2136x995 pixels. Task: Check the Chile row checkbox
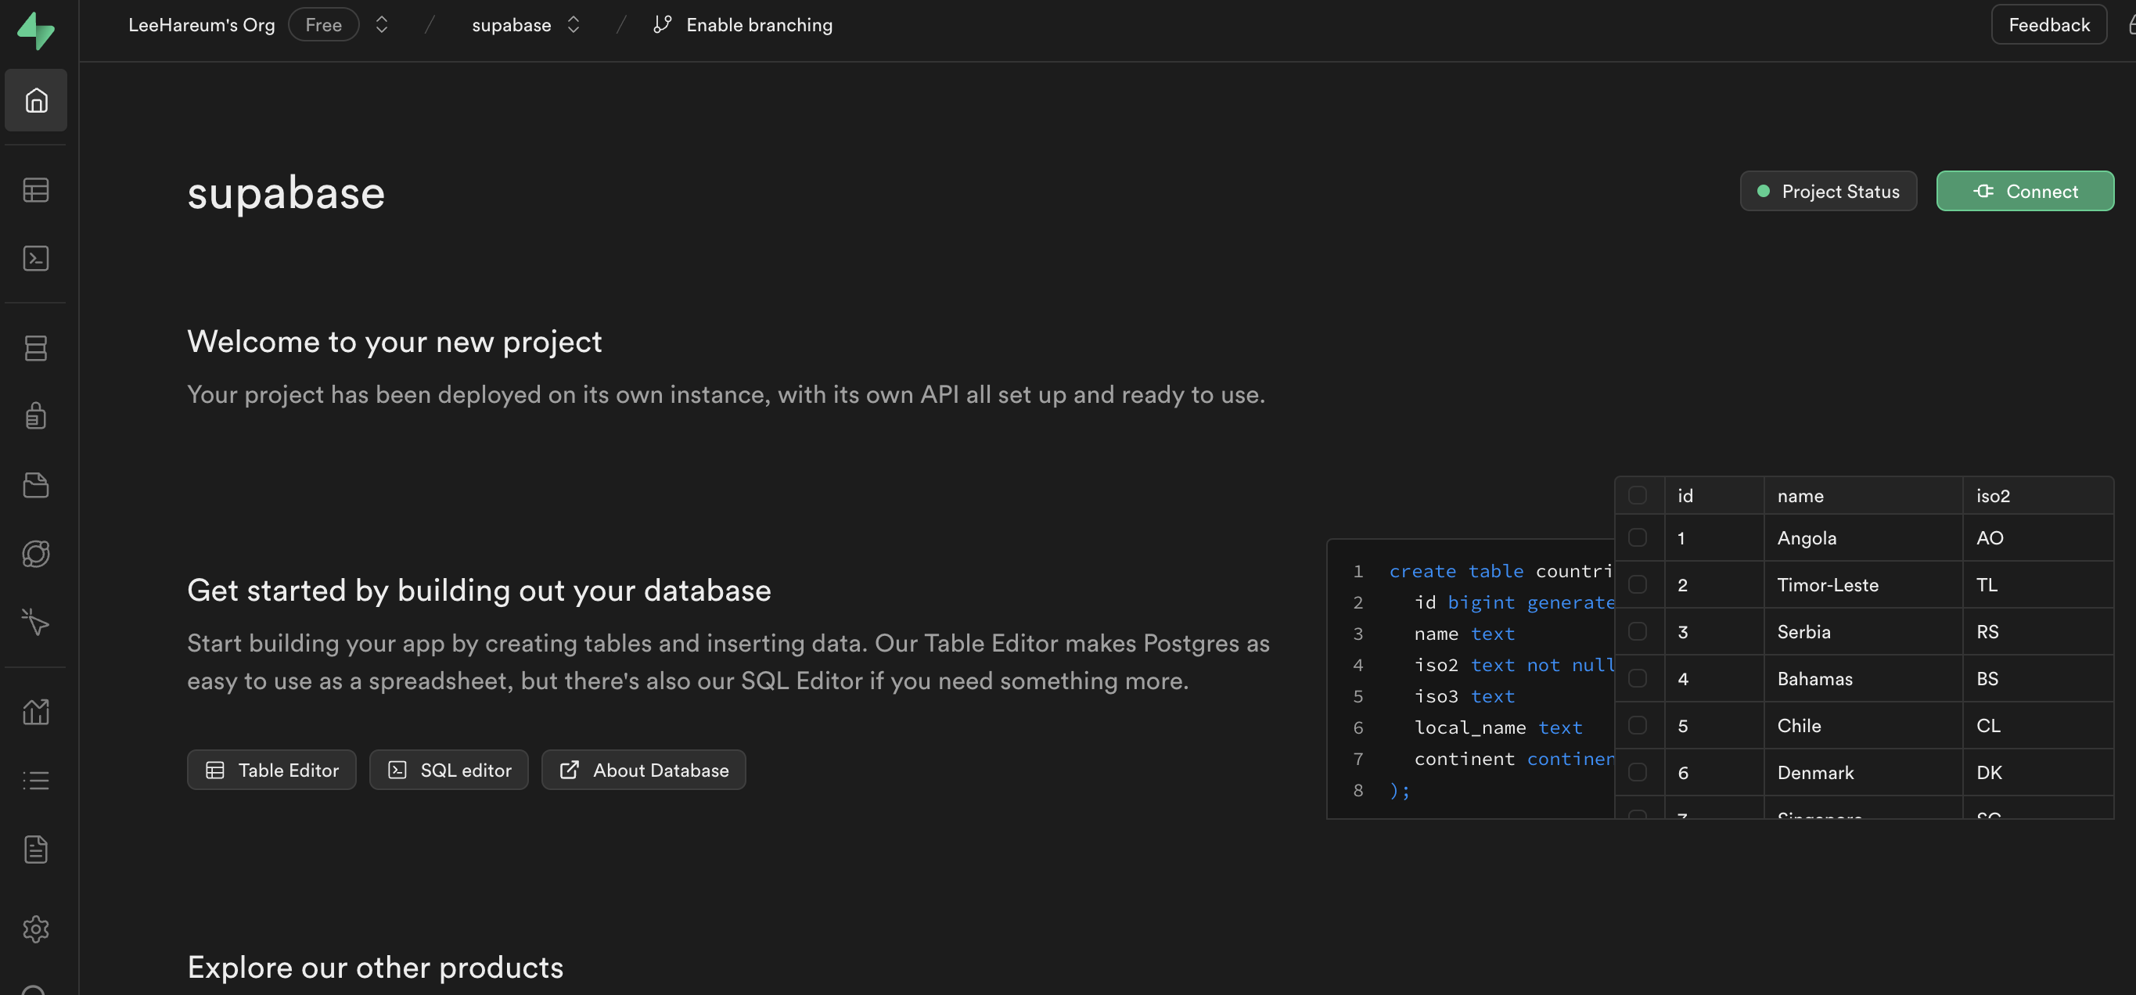point(1638,726)
